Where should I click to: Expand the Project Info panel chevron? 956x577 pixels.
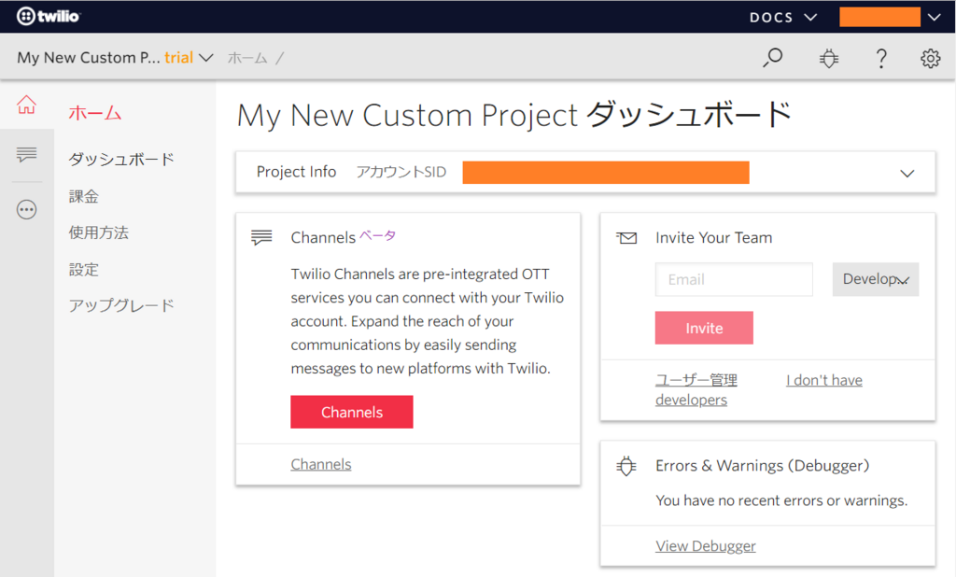coord(907,174)
